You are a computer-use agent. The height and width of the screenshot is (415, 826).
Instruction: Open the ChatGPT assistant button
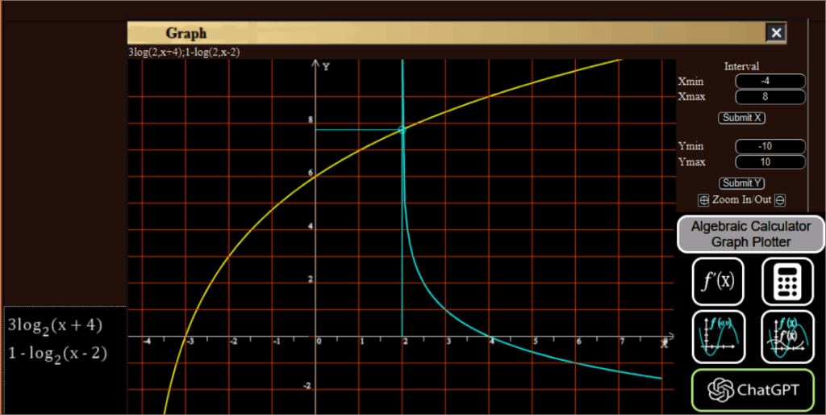[753, 391]
